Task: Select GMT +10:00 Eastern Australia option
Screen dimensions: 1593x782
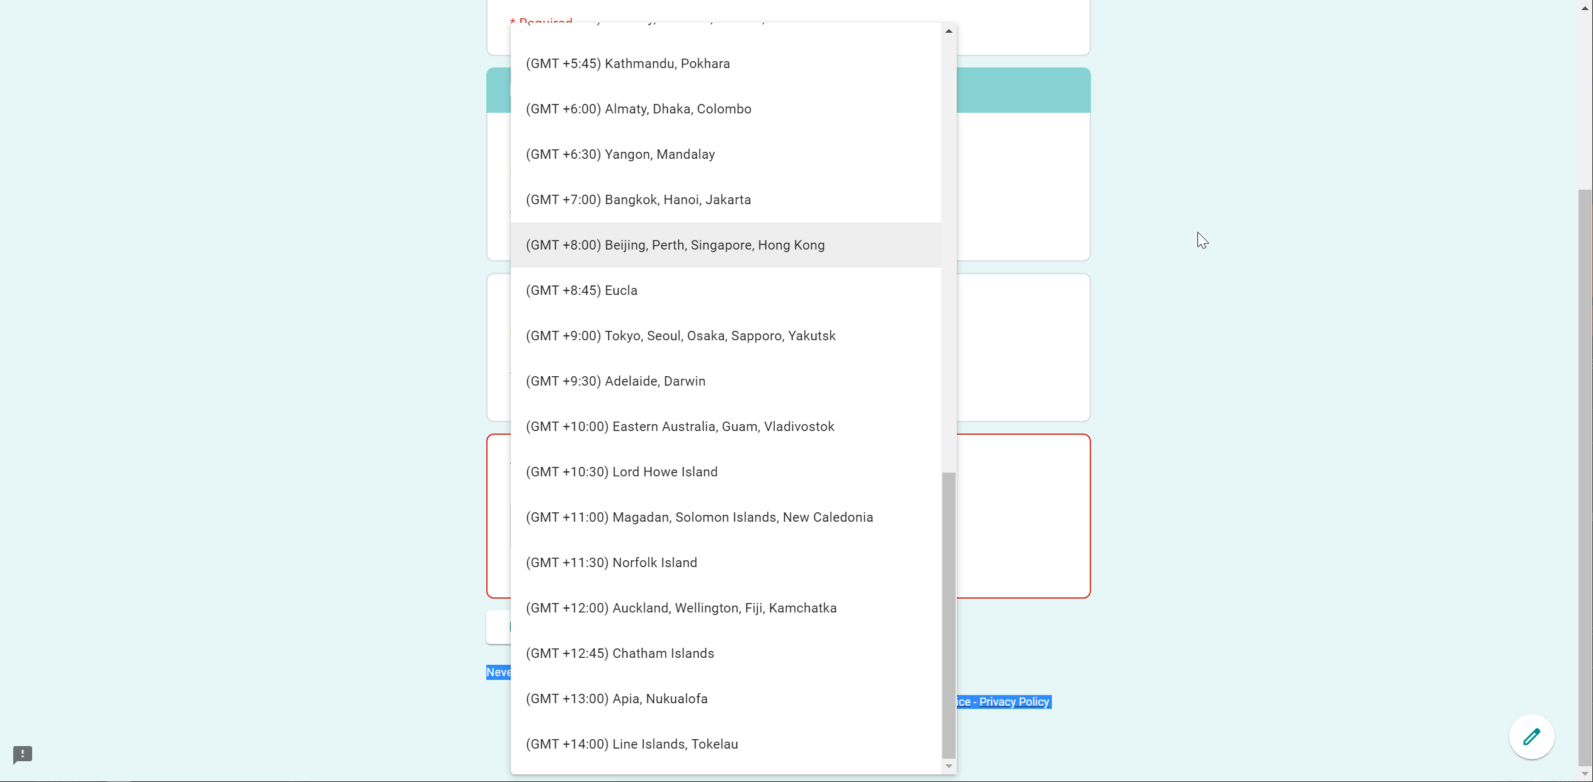Action: (x=680, y=427)
